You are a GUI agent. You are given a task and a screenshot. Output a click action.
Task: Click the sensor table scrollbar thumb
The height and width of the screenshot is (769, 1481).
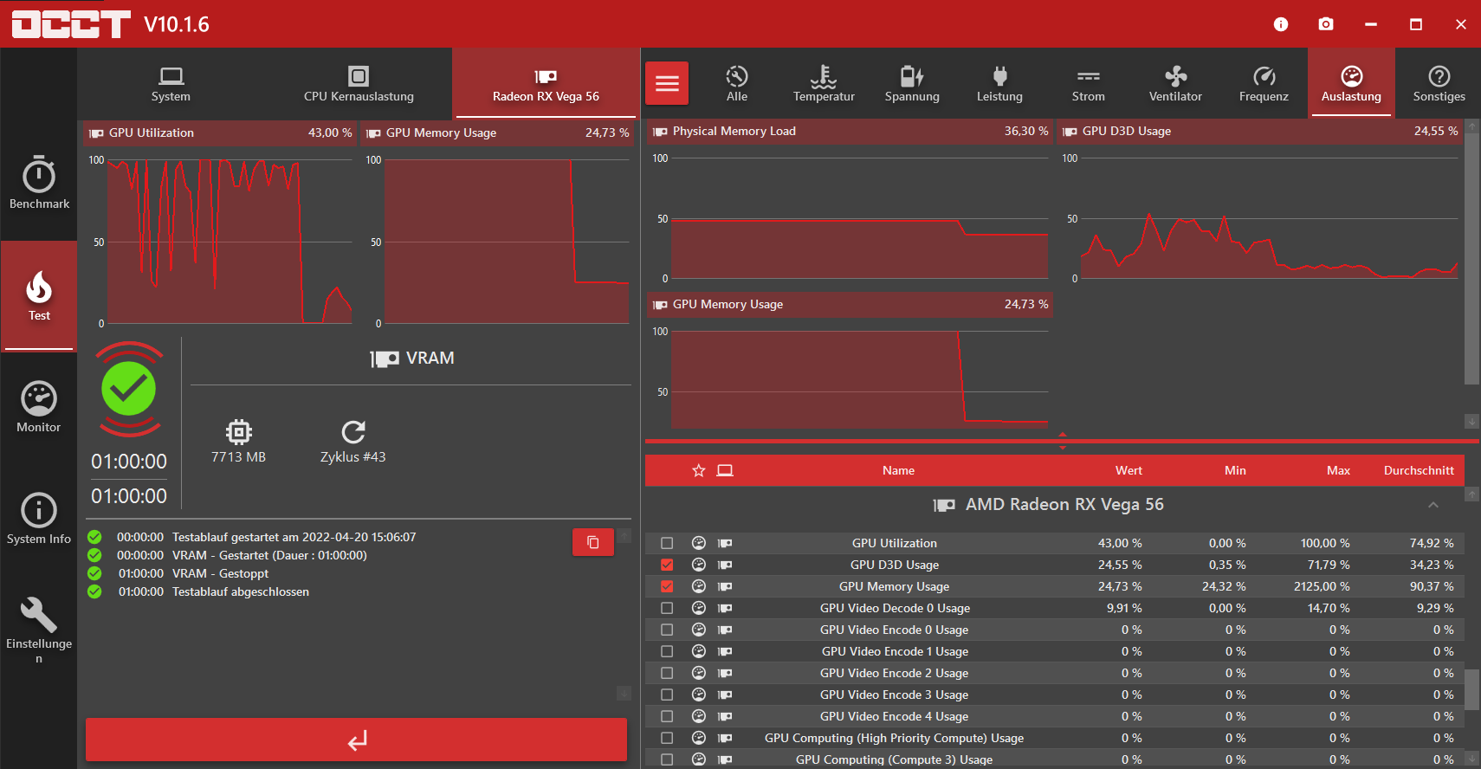click(x=1471, y=688)
